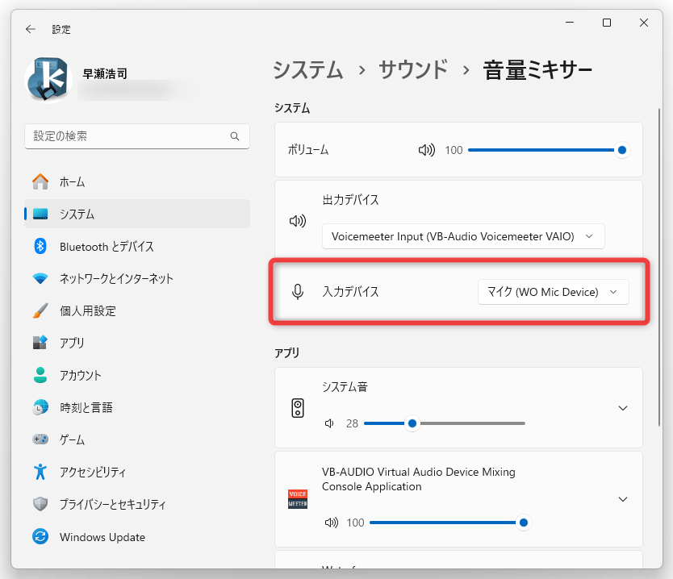Expand the システム音 app section
The height and width of the screenshot is (579, 673).
623,408
